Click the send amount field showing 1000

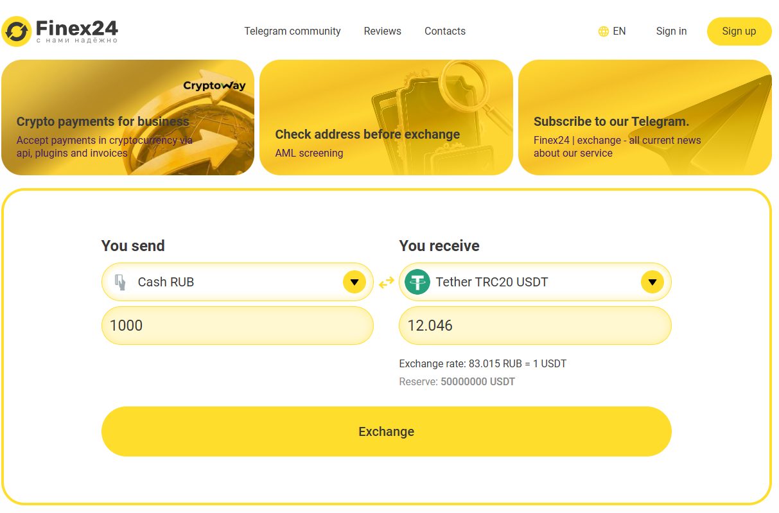coord(237,326)
